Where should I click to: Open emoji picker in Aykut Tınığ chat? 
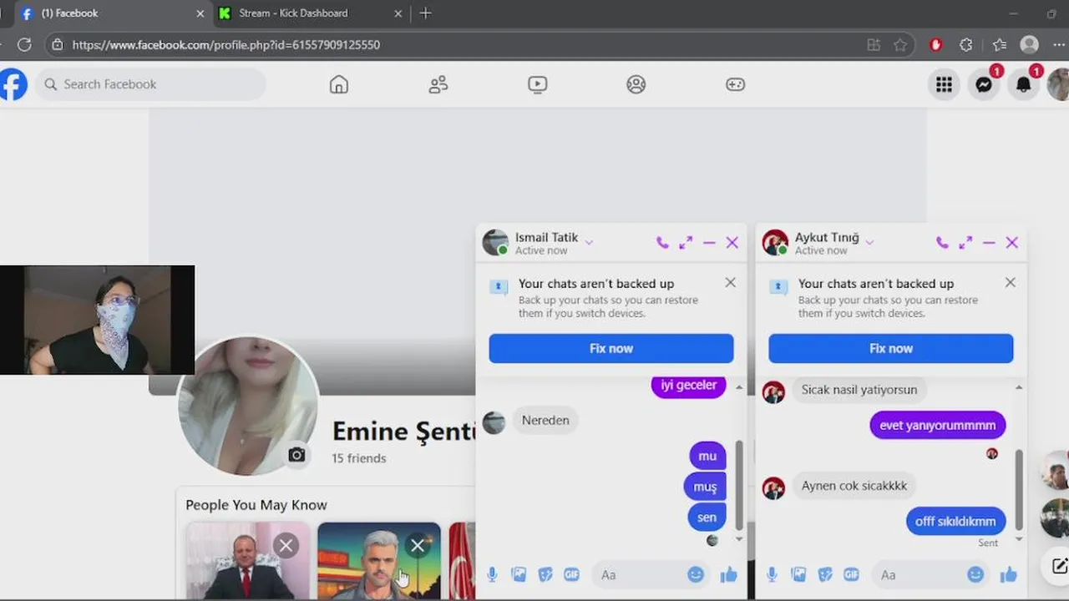click(x=975, y=574)
